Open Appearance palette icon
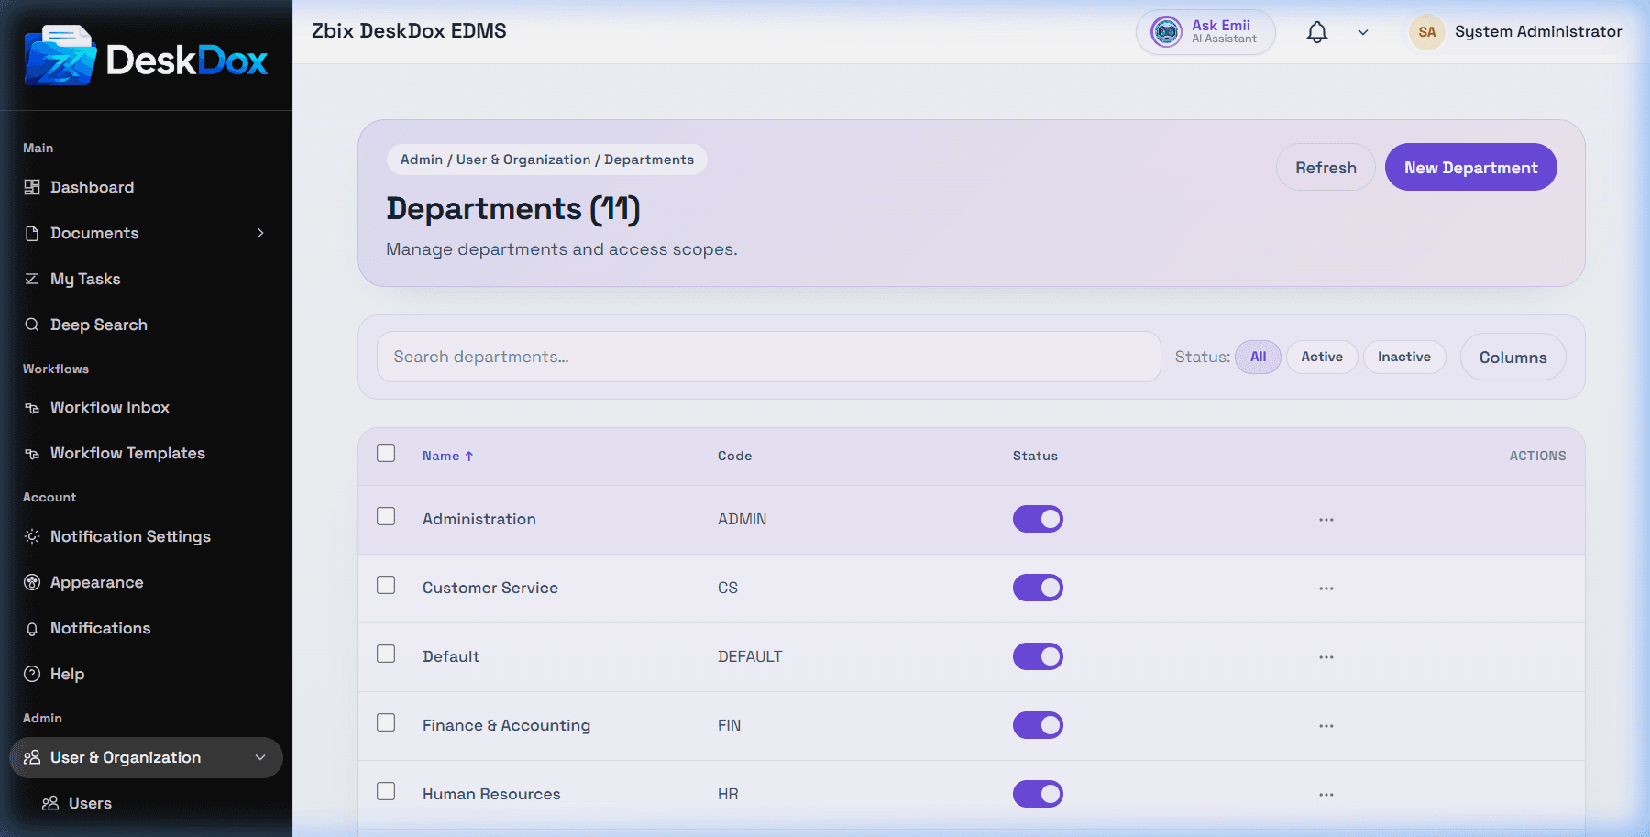Image resolution: width=1650 pixels, height=837 pixels. [x=32, y=582]
